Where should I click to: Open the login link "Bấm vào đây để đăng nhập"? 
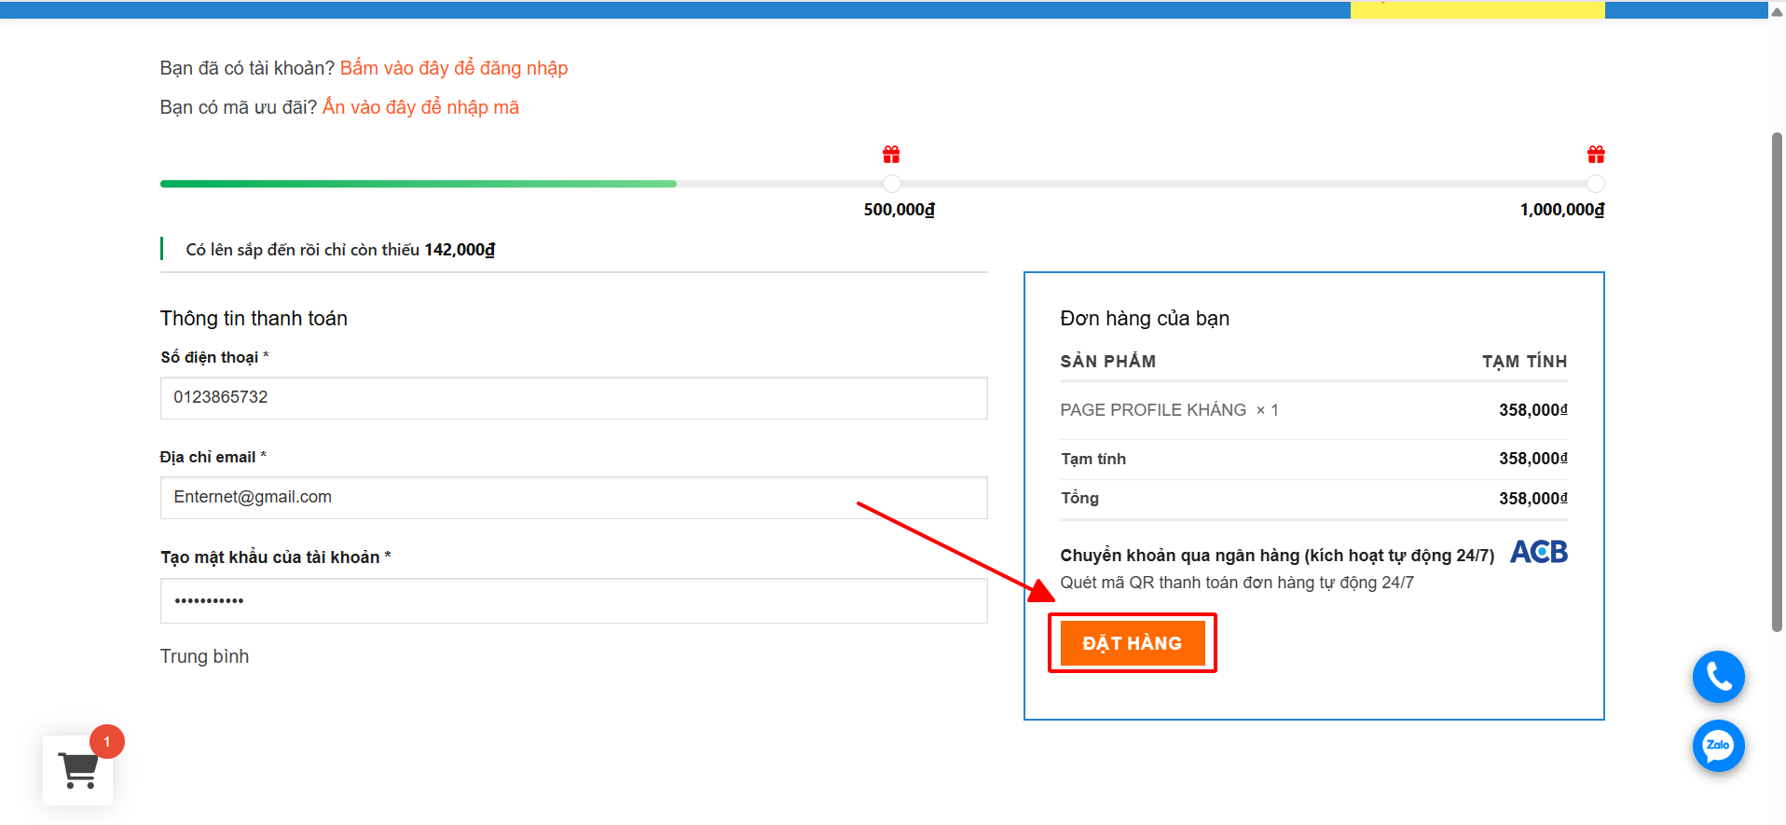[x=453, y=68]
